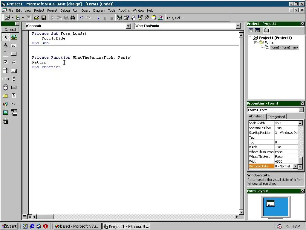
Task: Select the Label control (letter A)
Action: [x=6, y=46]
